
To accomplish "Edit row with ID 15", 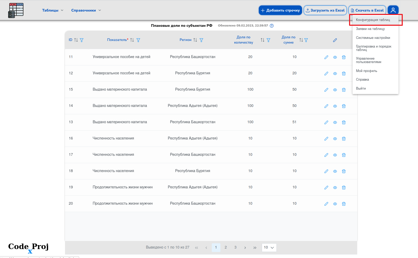I will point(326,90).
